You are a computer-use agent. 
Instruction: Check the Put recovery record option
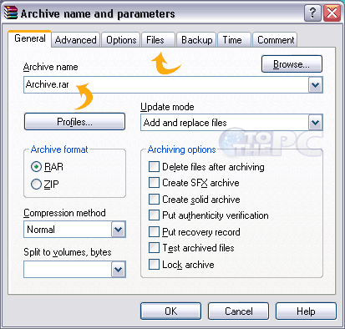[x=154, y=231]
